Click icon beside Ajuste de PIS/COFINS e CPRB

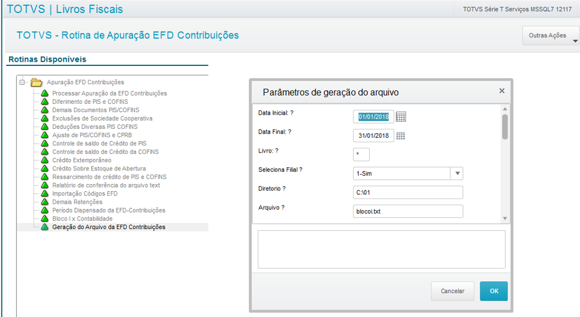pos(45,135)
